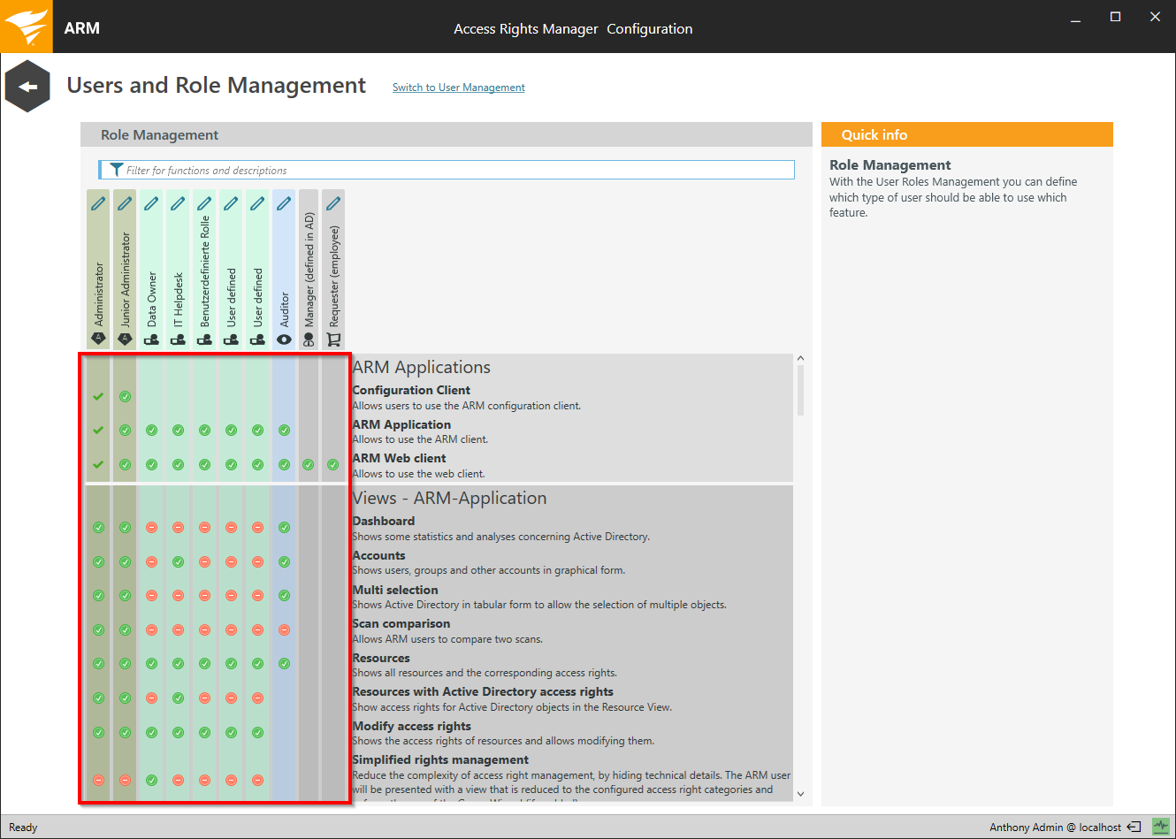Image resolution: width=1176 pixels, height=839 pixels.
Task: Toggle Dashboard permission for Data Owner
Action: (151, 528)
